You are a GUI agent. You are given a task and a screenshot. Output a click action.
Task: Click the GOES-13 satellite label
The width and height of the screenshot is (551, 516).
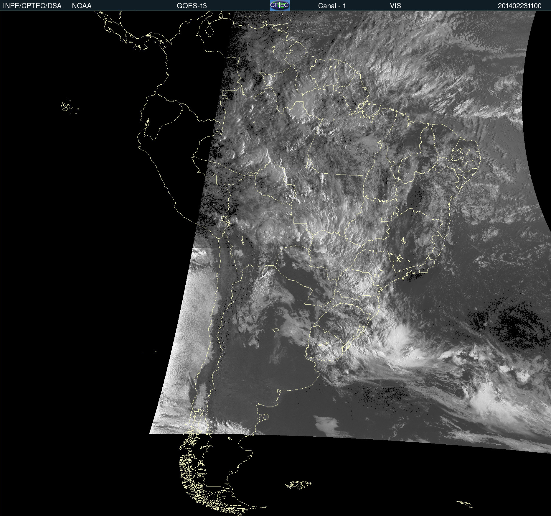coord(192,6)
